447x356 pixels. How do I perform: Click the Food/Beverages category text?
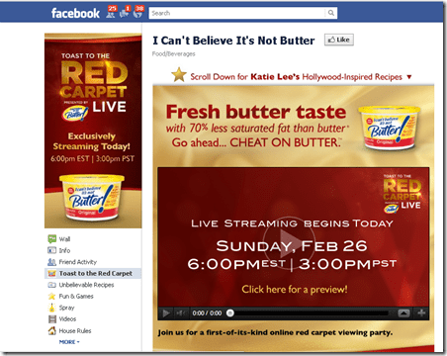pyautogui.click(x=173, y=53)
